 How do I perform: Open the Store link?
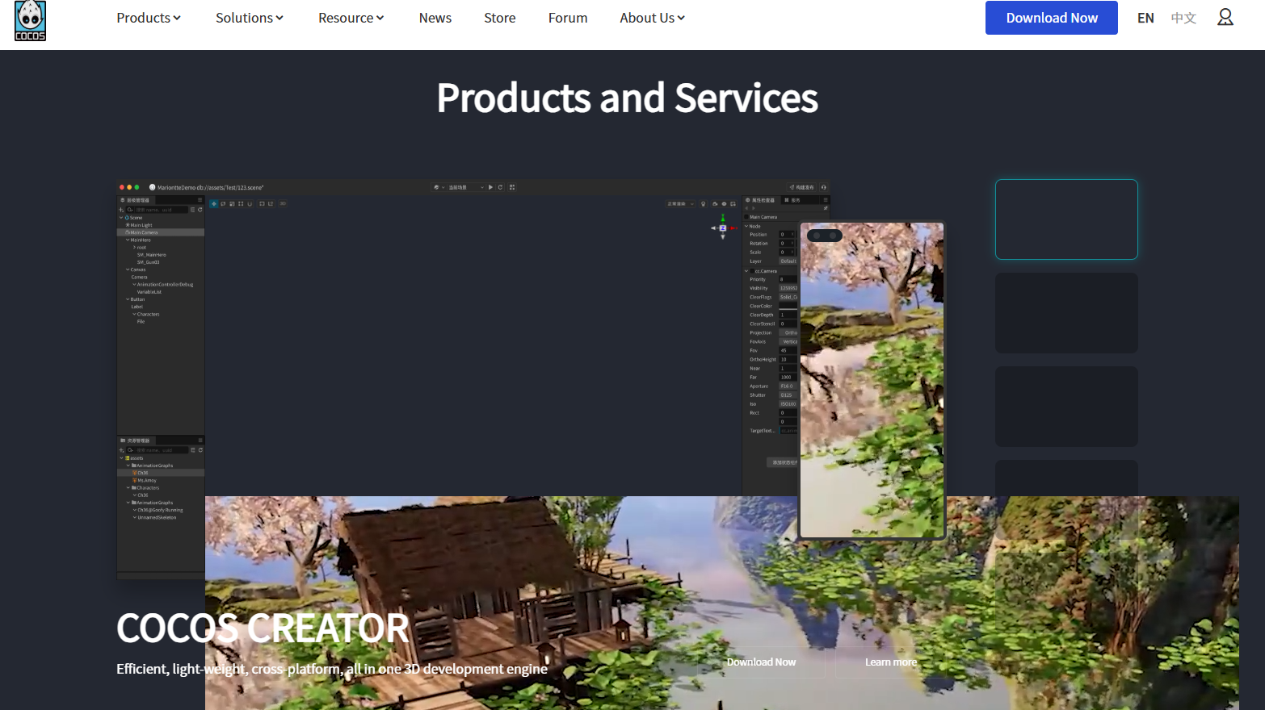coord(500,18)
